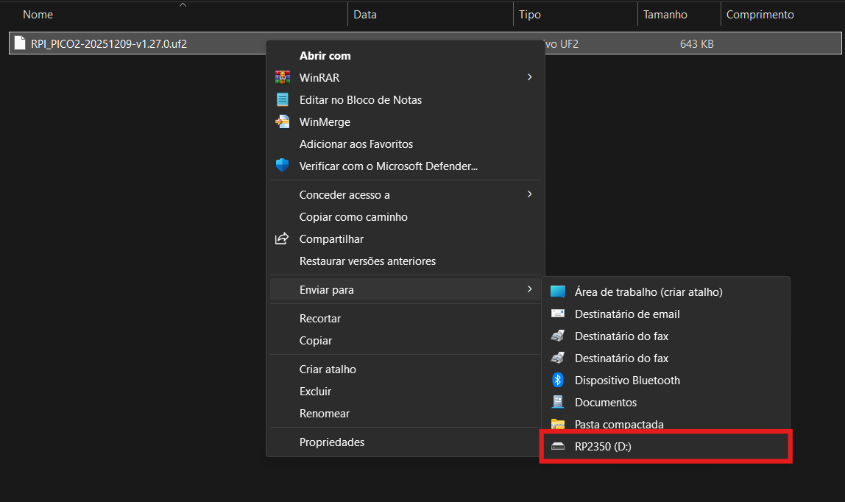Choose Copiar como caminho
845x502 pixels.
353,217
